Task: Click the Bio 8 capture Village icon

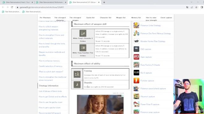Action: pos(136,73)
